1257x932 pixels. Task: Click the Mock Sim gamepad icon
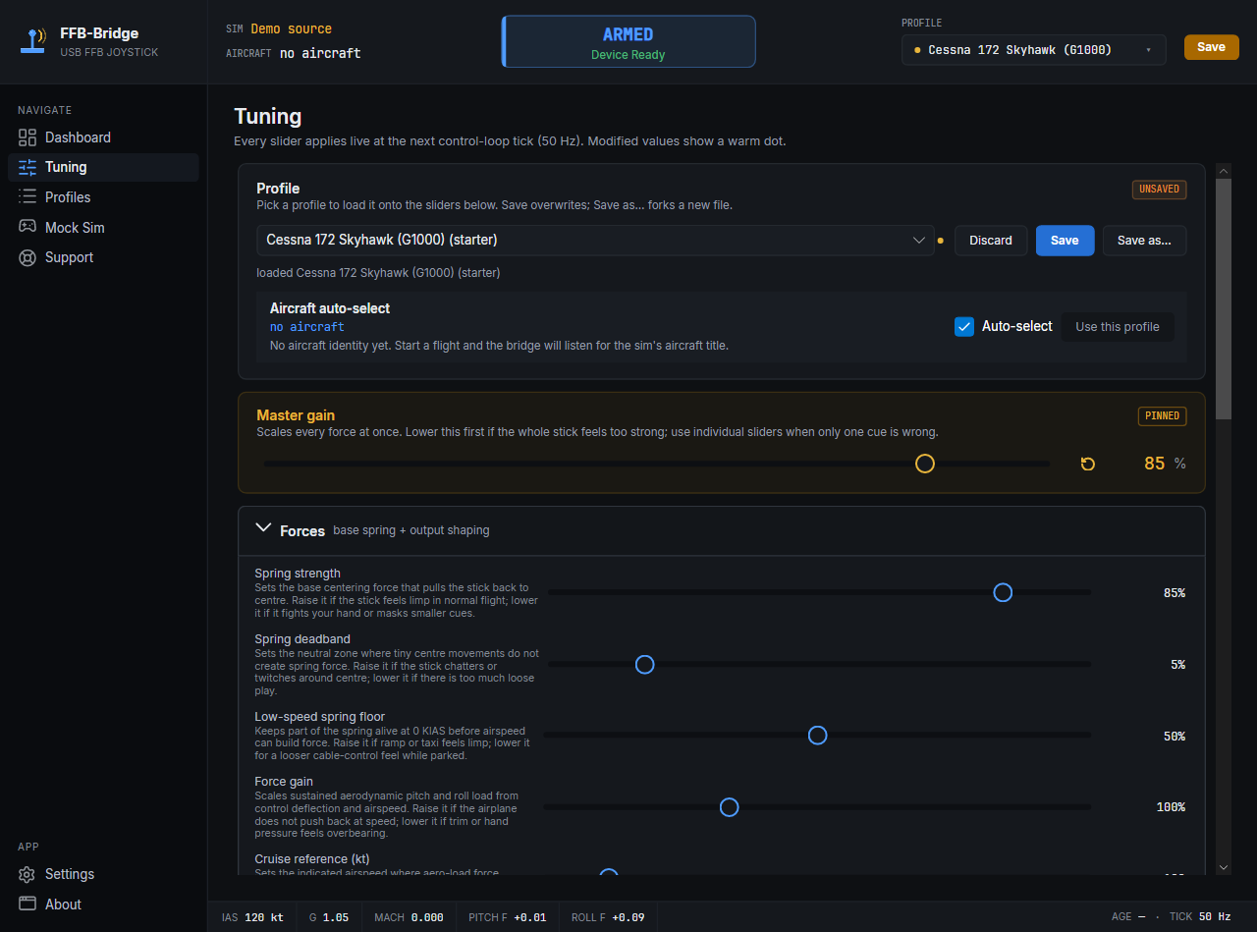27,227
